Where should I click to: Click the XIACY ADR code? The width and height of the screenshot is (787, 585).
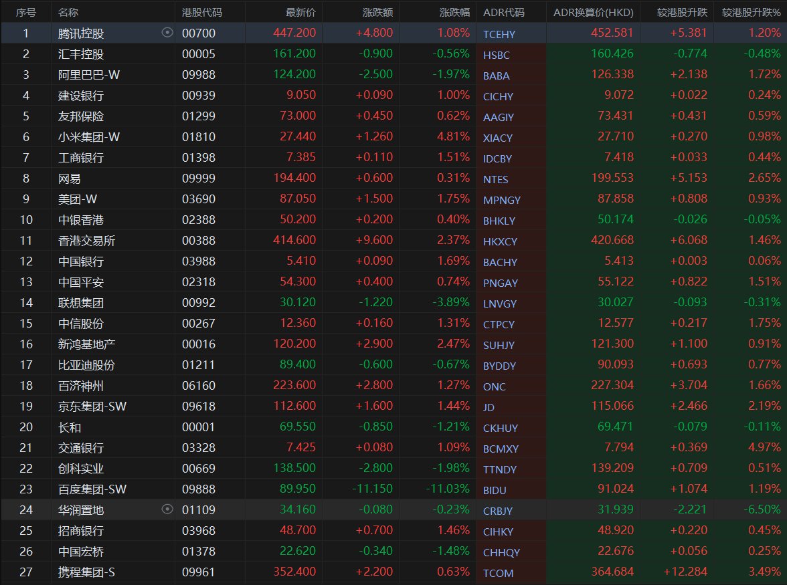pyautogui.click(x=498, y=138)
